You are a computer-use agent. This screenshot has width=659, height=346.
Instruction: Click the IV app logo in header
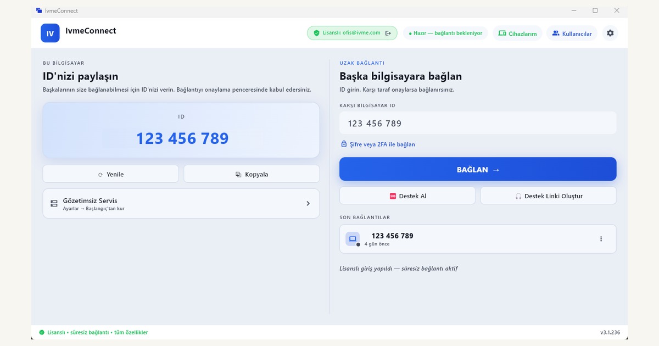(x=50, y=33)
